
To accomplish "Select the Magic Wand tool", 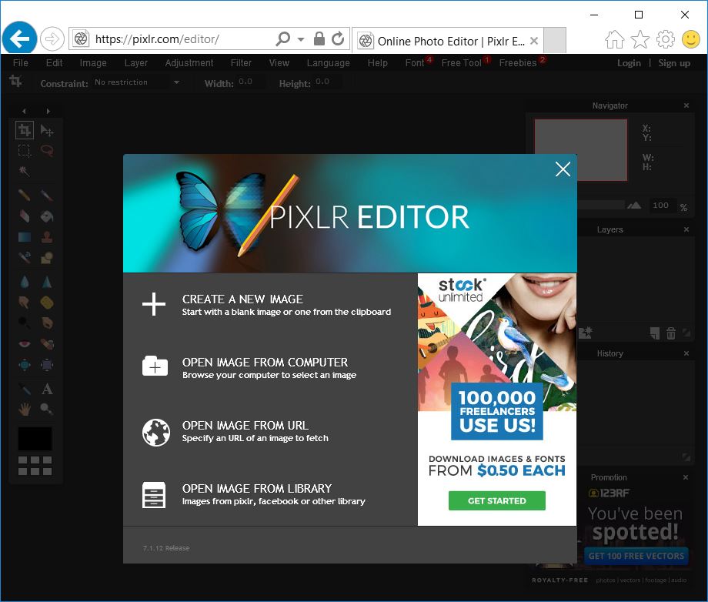I will 25,171.
